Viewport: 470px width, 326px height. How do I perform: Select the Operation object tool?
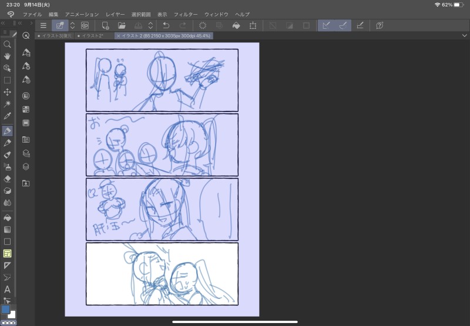coord(7,68)
